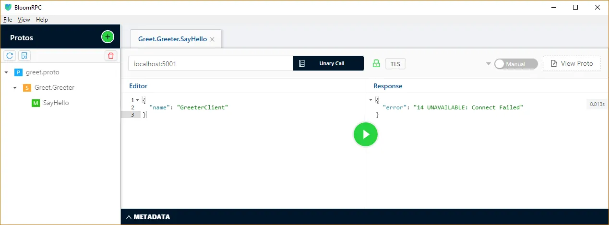Open dropdown arrow beside Manual switch
Image resolution: width=609 pixels, height=225 pixels.
(489, 63)
